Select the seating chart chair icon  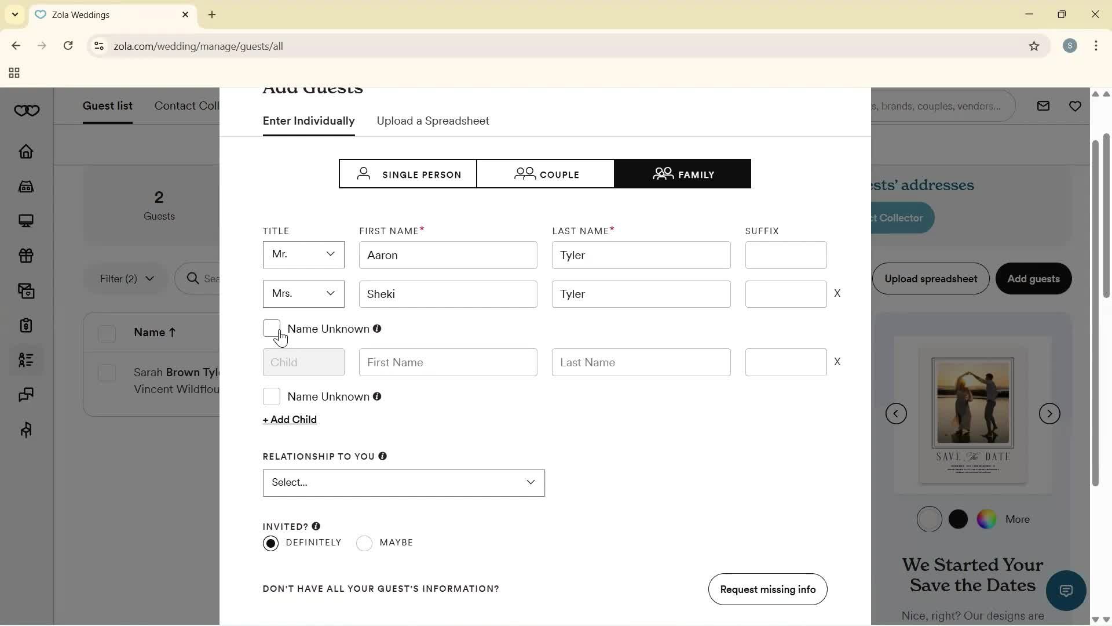26,430
